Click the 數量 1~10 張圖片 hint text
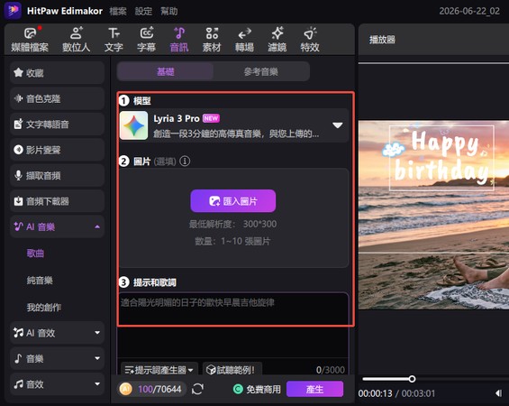The image size is (509, 406). point(232,241)
